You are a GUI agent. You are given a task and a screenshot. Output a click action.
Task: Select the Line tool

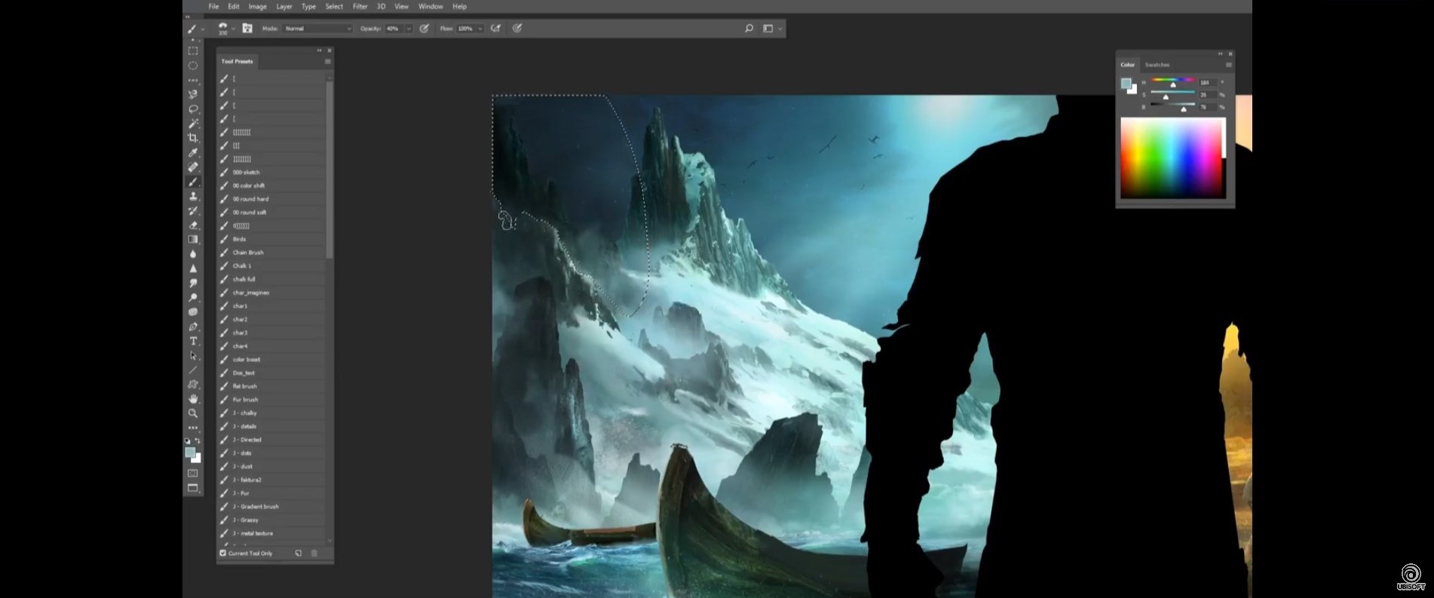click(193, 370)
